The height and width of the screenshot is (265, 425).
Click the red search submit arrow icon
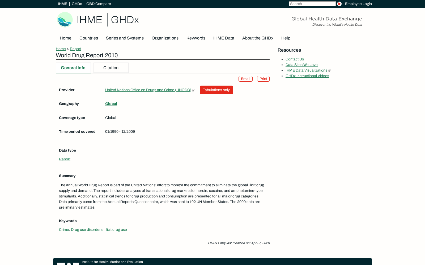339,4
